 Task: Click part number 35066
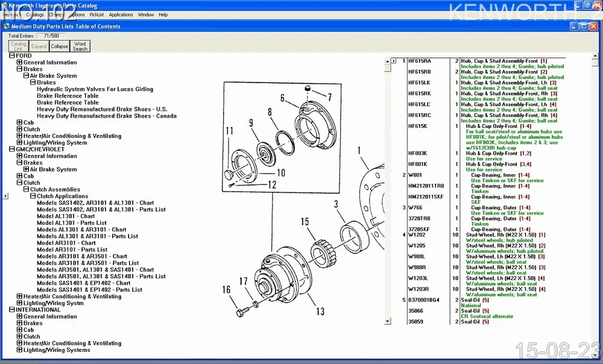coord(415,310)
